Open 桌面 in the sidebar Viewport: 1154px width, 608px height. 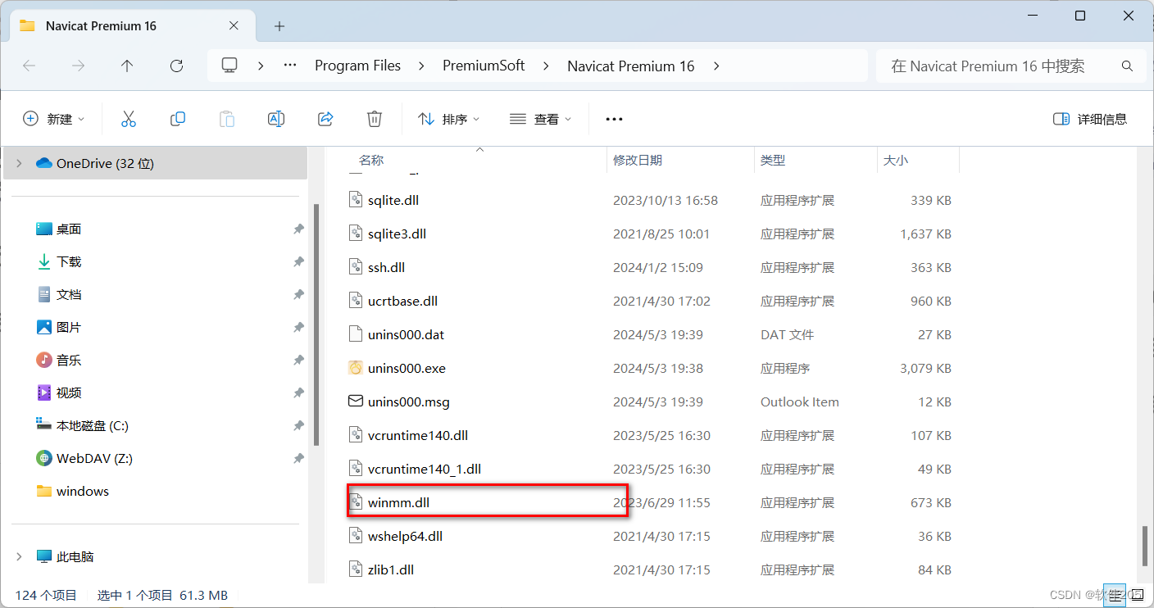[69, 229]
